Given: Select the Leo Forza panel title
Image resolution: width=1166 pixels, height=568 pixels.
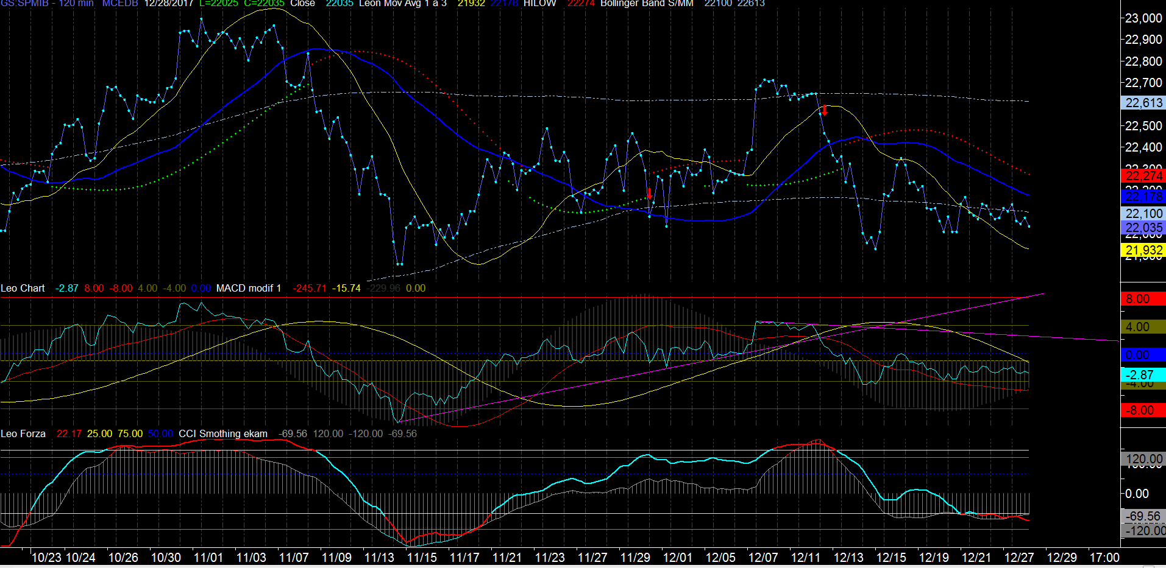Looking at the screenshot, I should (23, 433).
